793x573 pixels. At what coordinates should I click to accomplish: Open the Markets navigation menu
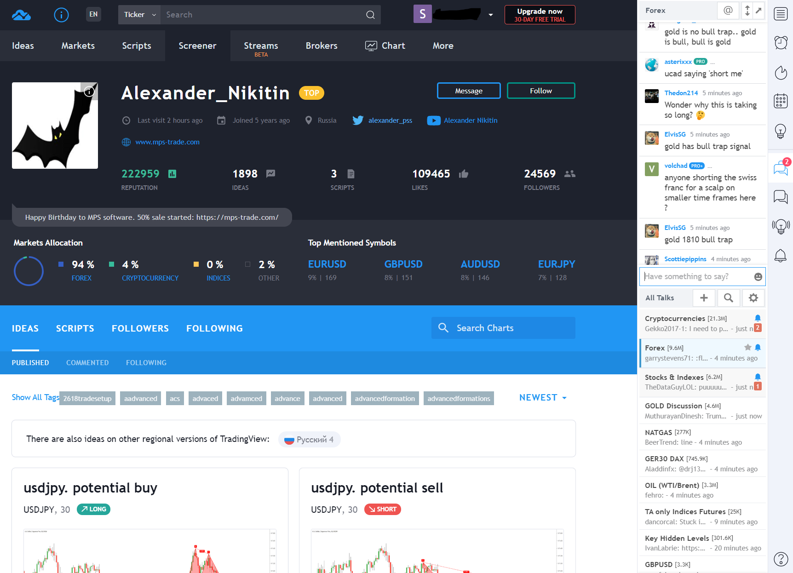tap(78, 46)
